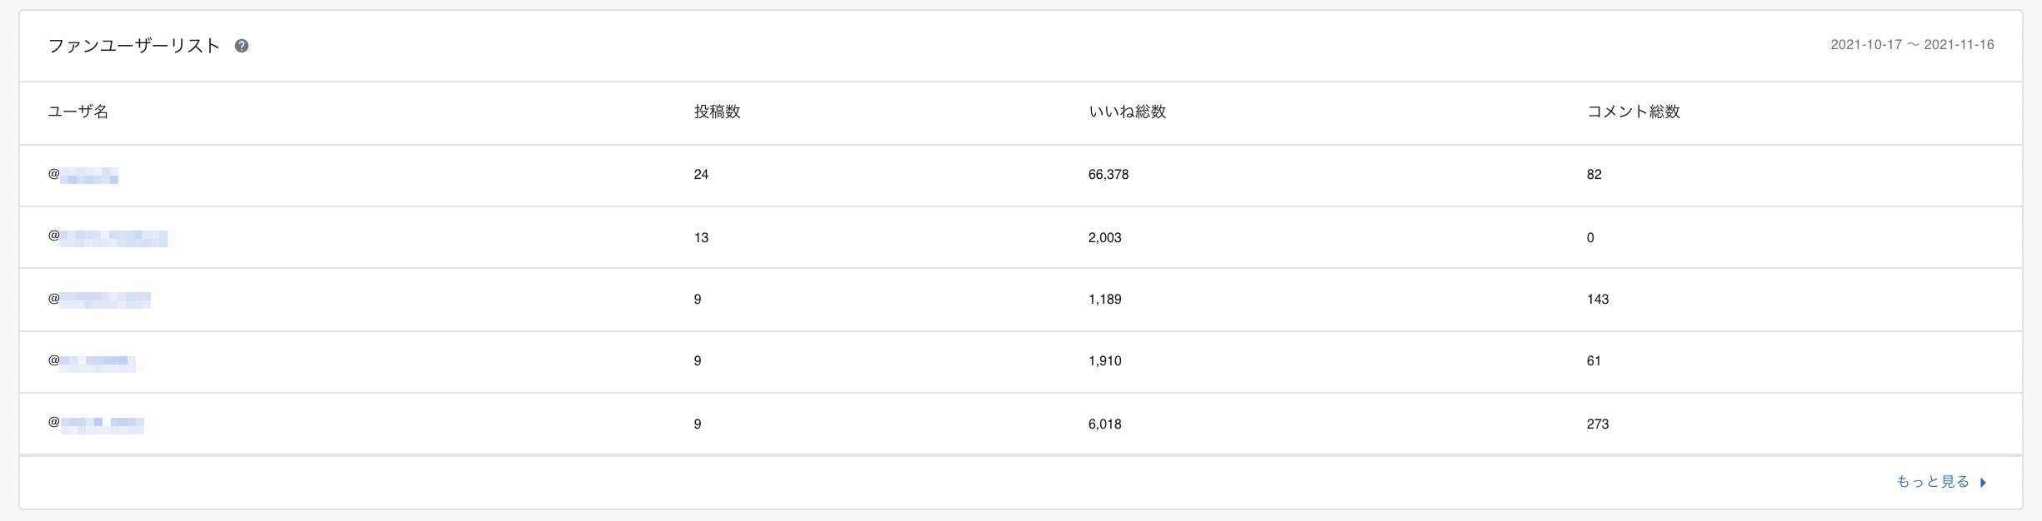This screenshot has width=2042, height=521.
Task: Click the date range 2021-10-17 ～ 2021-11-16
Action: 1912,45
